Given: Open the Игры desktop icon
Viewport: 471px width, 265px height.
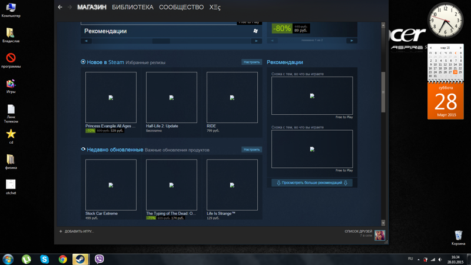Looking at the screenshot, I should (x=11, y=86).
